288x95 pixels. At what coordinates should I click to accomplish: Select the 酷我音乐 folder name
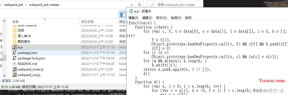click(x=24, y=41)
